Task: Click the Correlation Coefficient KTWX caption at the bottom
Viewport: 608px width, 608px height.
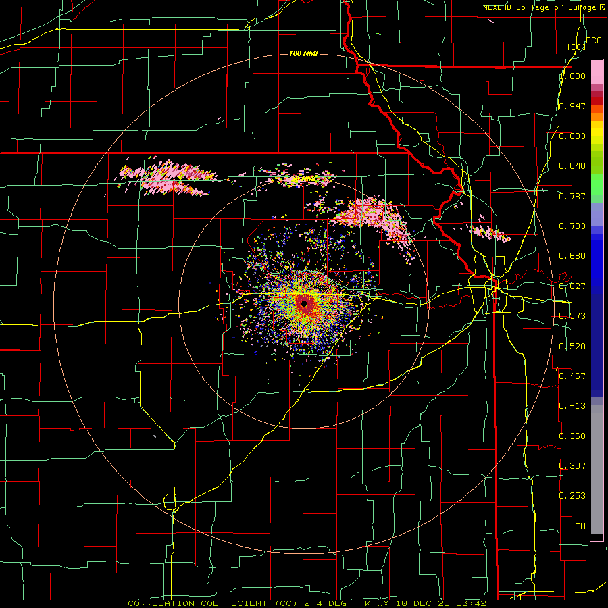Action: [307, 603]
